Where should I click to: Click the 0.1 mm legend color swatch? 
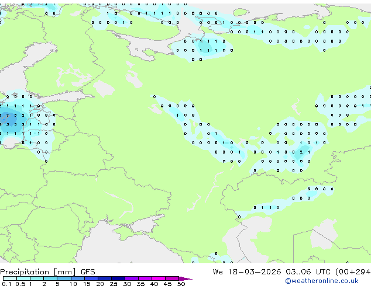click(10, 278)
